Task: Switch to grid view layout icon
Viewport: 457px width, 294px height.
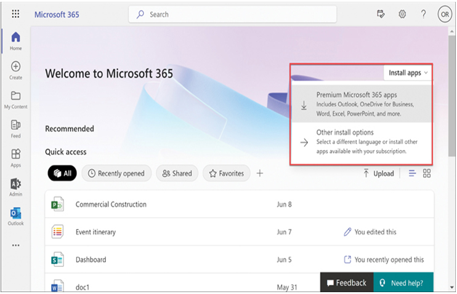Action: (427, 173)
